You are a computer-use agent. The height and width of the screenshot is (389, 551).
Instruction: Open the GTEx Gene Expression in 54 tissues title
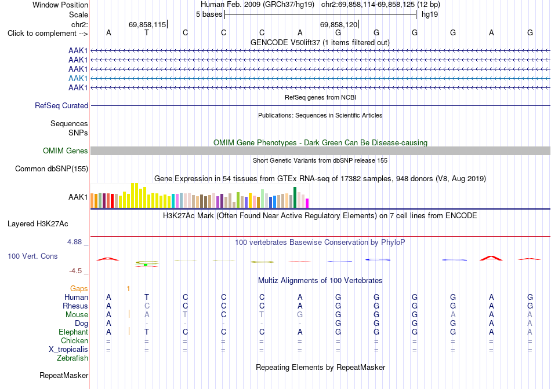[x=320, y=178]
